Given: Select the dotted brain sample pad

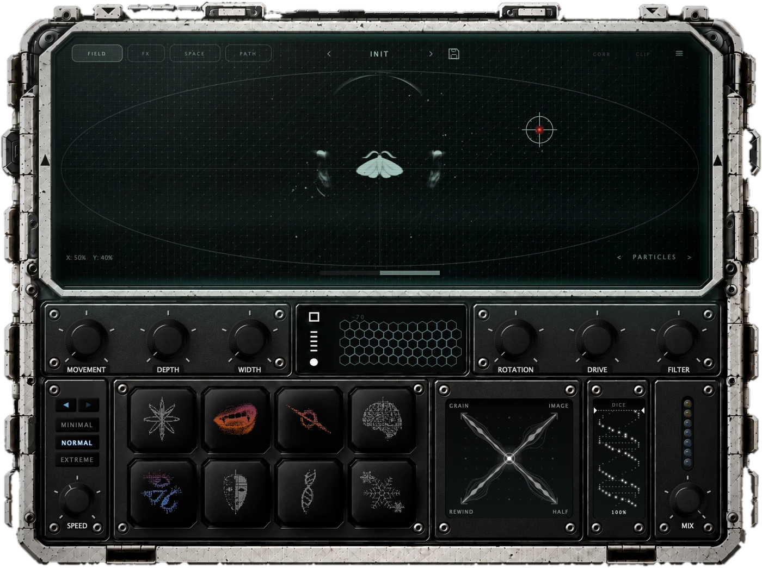Looking at the screenshot, I should pyautogui.click(x=382, y=419).
